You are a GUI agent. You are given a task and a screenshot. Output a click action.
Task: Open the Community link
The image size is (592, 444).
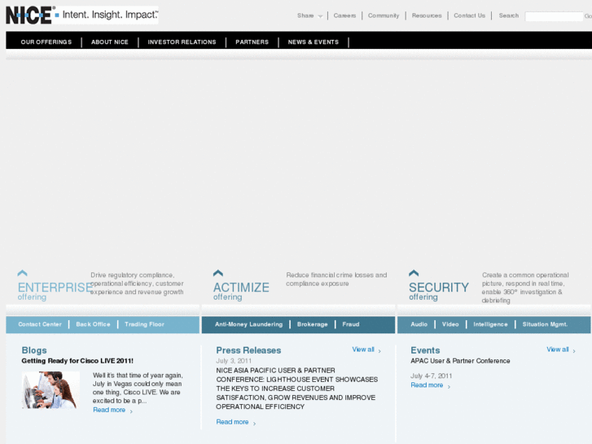[x=384, y=15]
